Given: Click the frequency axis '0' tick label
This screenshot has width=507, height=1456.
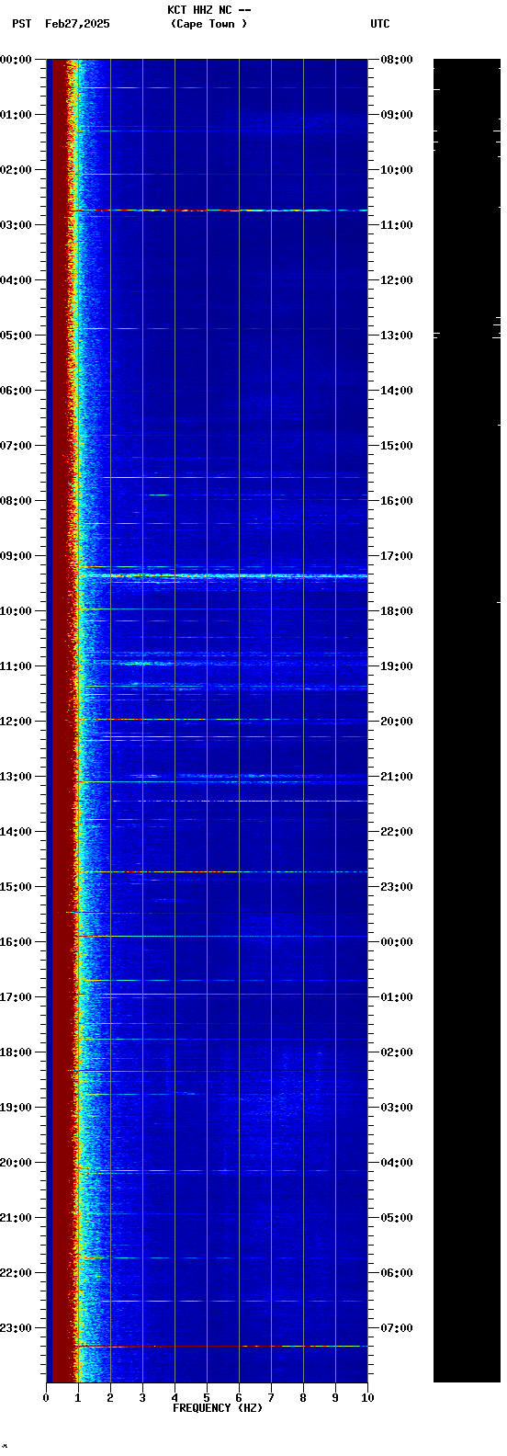Looking at the screenshot, I should click(46, 1398).
